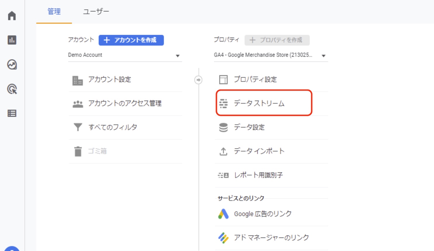Switch to the ユーザー tab
This screenshot has height=251, width=434.
click(x=96, y=12)
